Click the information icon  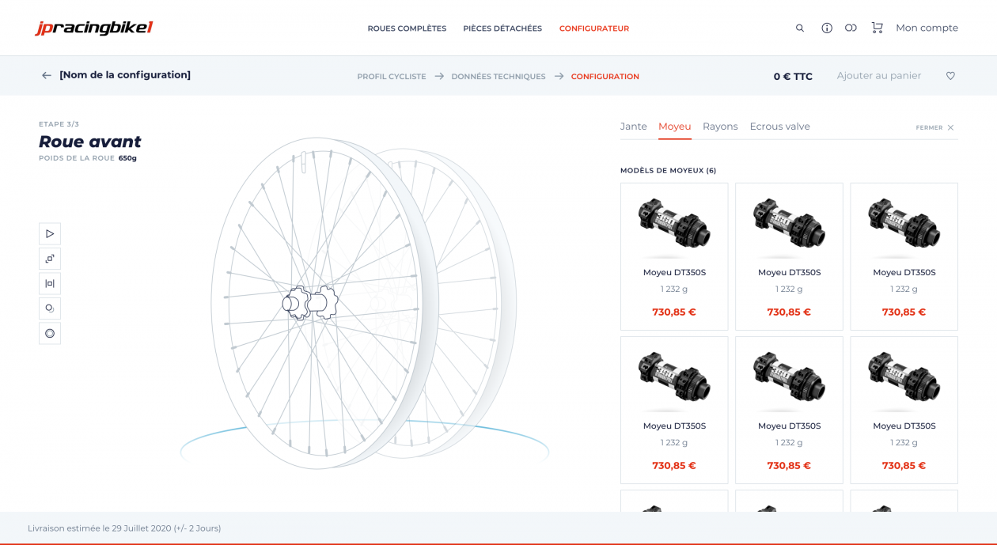click(x=826, y=28)
